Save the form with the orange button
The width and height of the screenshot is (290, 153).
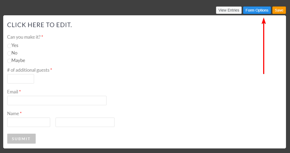click(279, 10)
